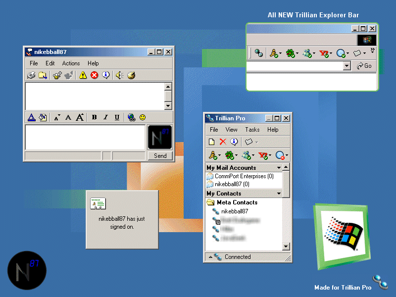Click the speaker sound icon in the chat toolbar
Viewport: 396px width, 297px height.
point(119,75)
